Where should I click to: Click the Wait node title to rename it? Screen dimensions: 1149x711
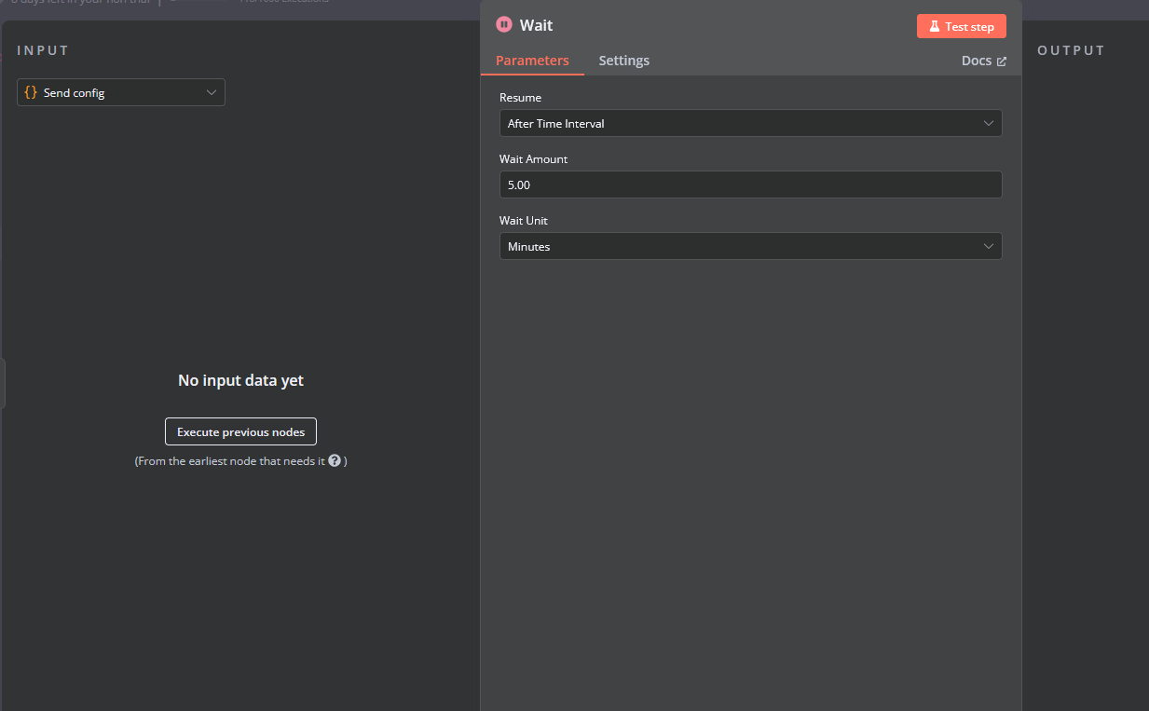538,25
